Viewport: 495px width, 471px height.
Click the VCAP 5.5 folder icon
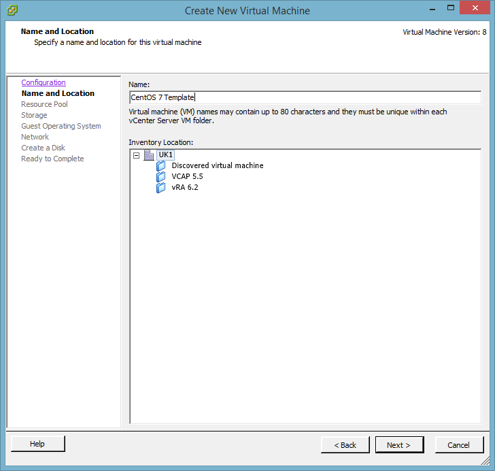point(161,176)
